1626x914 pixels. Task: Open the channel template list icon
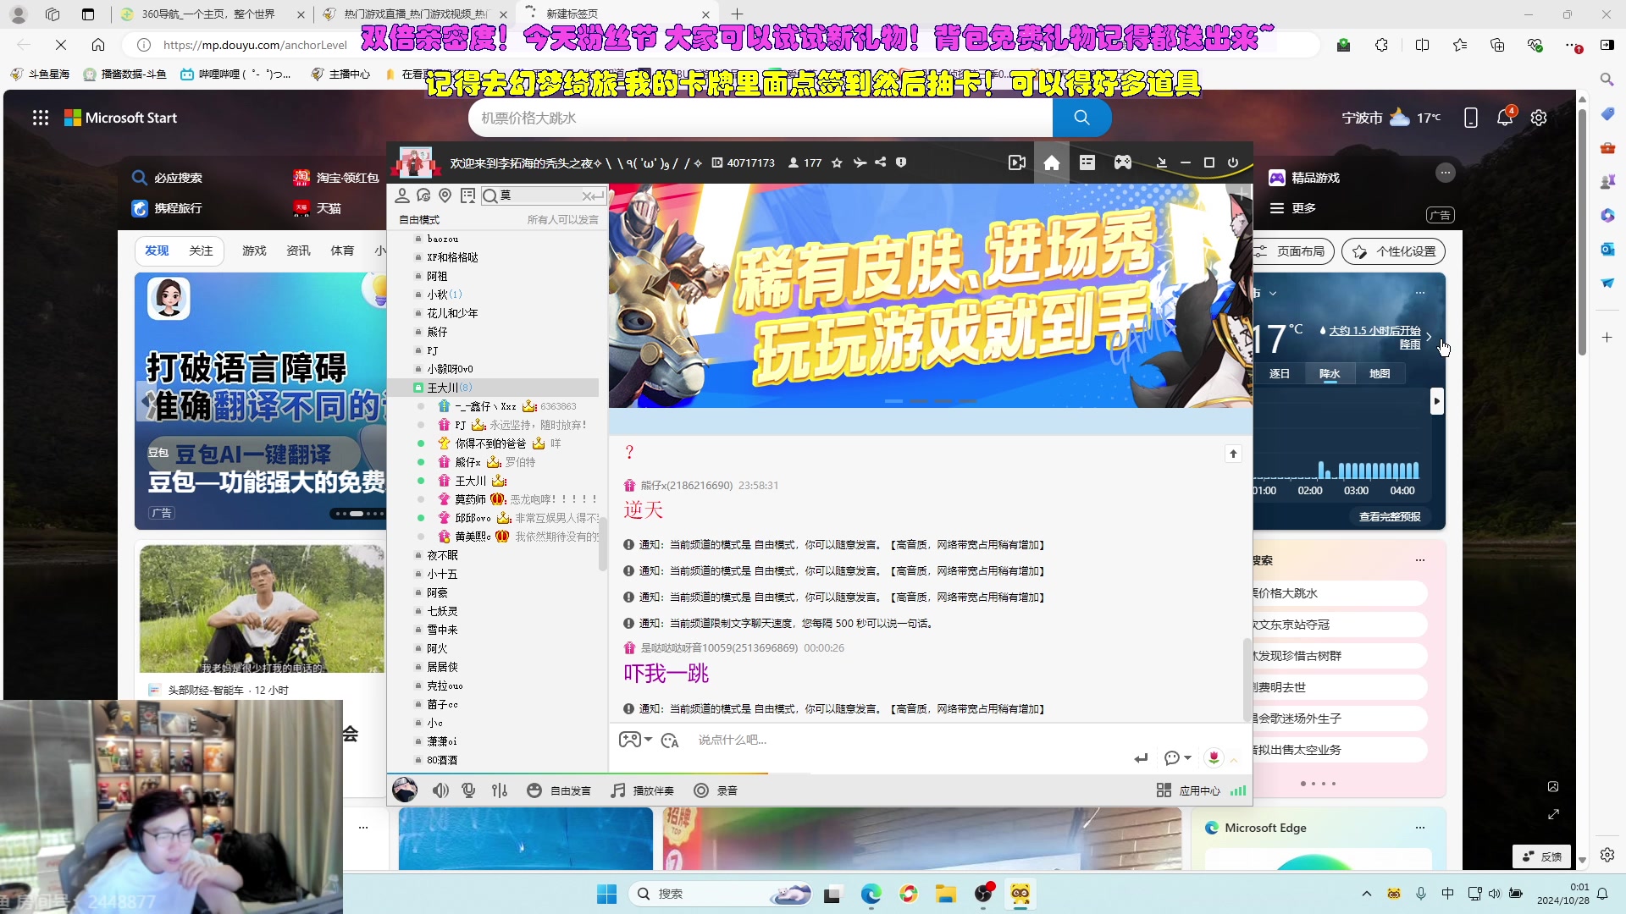click(x=1087, y=162)
